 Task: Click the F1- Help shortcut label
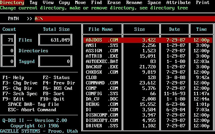[13, 77]
